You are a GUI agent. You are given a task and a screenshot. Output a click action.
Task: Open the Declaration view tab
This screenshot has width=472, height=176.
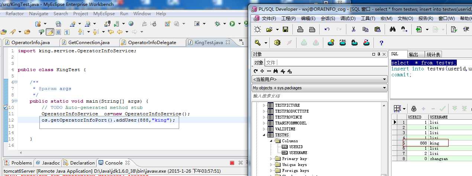point(79,163)
